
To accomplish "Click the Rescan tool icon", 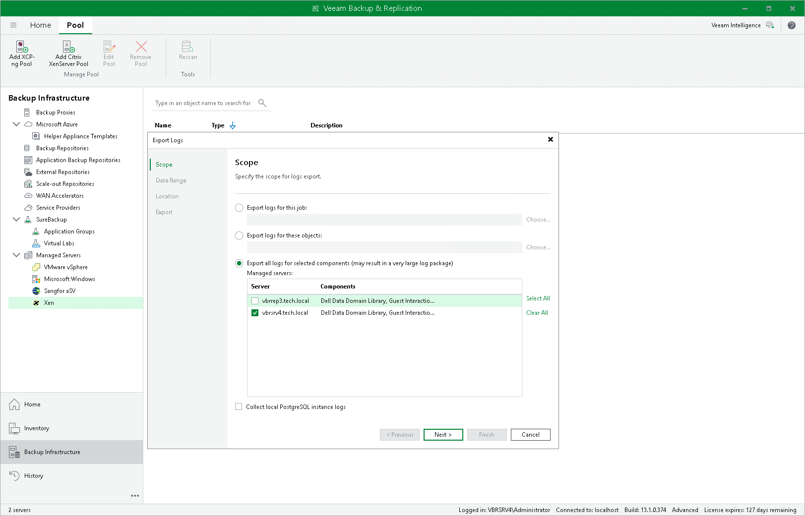I will pyautogui.click(x=188, y=47).
